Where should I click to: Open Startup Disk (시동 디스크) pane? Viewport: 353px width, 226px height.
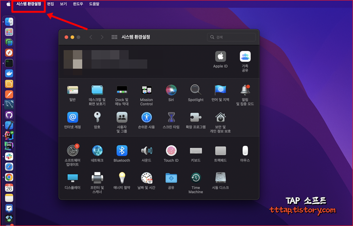pos(221,178)
